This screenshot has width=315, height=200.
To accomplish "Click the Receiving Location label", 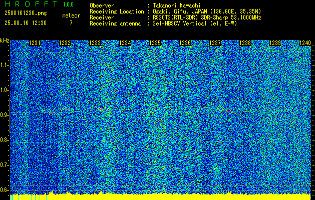I will 117,11.
